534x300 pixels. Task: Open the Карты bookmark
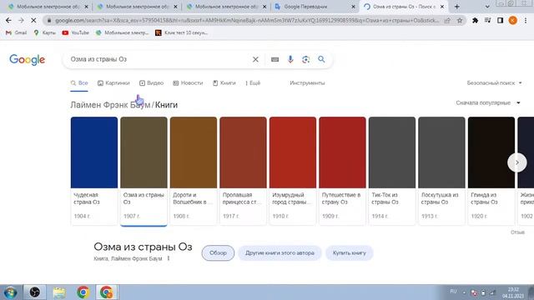point(44,32)
